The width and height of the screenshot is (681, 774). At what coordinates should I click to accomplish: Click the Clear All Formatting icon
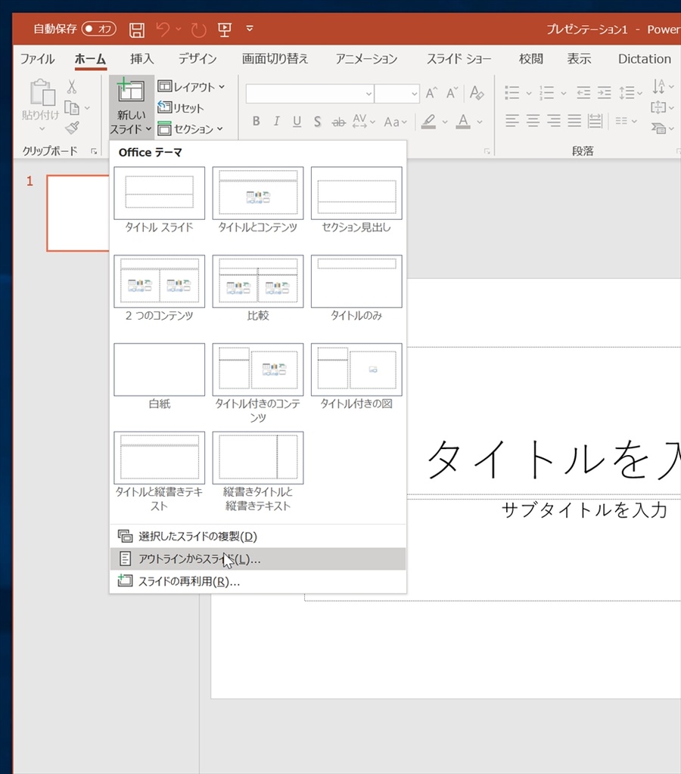click(477, 93)
